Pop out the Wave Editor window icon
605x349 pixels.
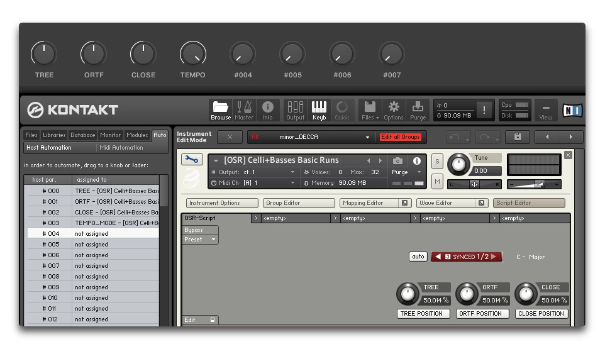(481, 203)
